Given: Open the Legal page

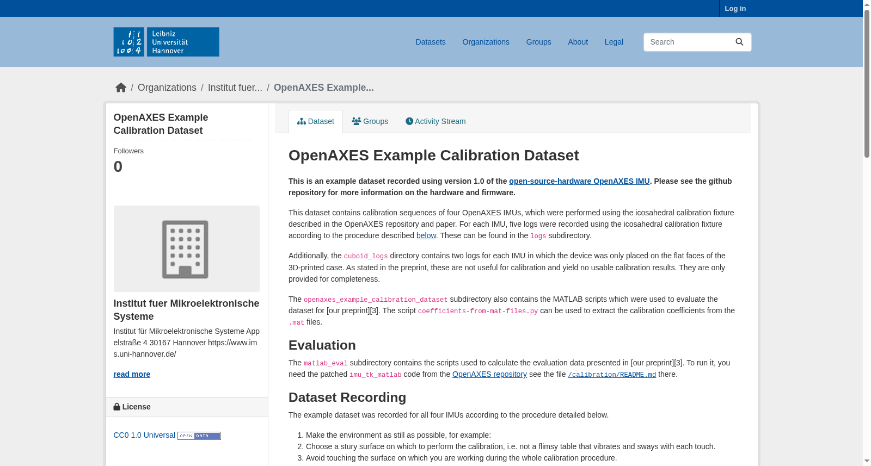Looking at the screenshot, I should pos(614,42).
